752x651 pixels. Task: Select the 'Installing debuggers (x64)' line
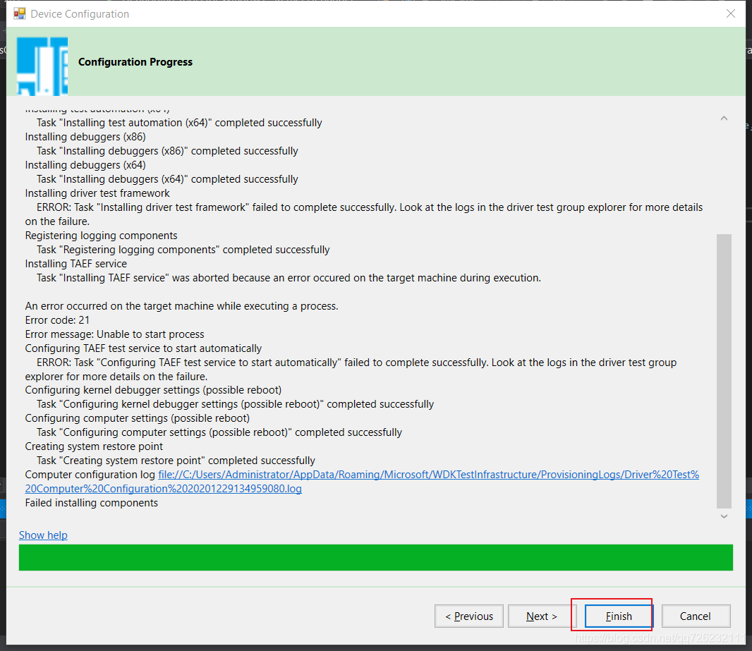[x=85, y=165]
